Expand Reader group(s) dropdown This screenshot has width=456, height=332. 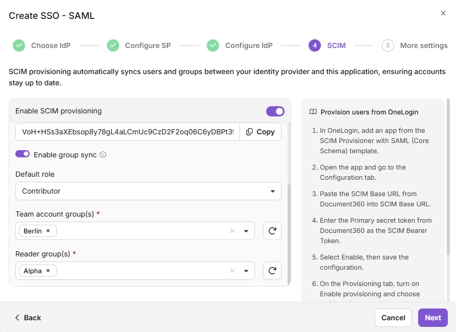(246, 271)
